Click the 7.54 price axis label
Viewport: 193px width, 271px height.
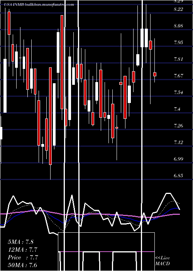[178, 93]
